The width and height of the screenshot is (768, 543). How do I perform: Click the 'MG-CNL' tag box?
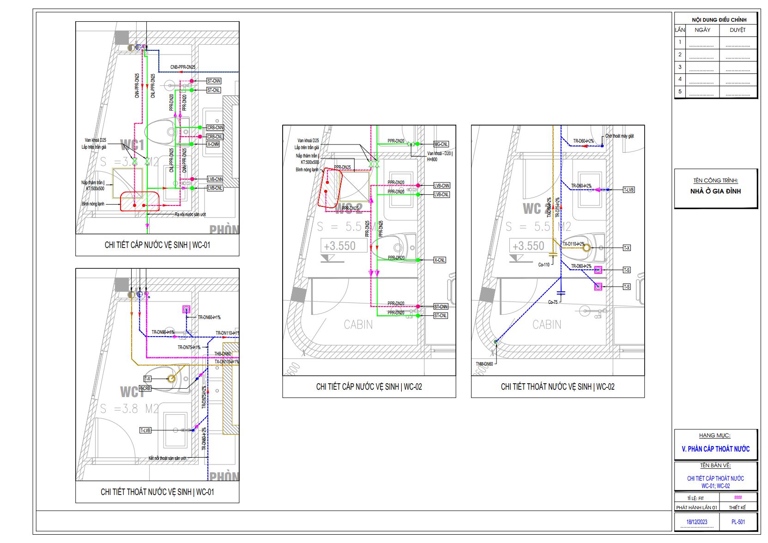[x=441, y=144]
